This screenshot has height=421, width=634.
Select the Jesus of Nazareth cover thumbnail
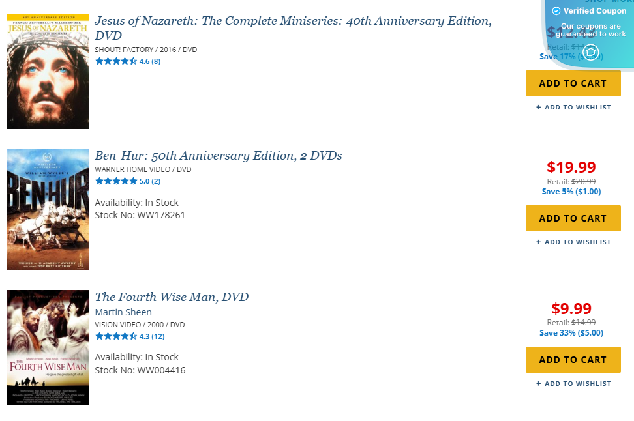coord(48,72)
